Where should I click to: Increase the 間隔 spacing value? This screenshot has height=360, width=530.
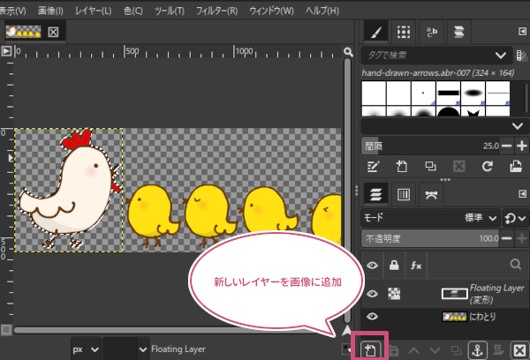tap(522, 146)
